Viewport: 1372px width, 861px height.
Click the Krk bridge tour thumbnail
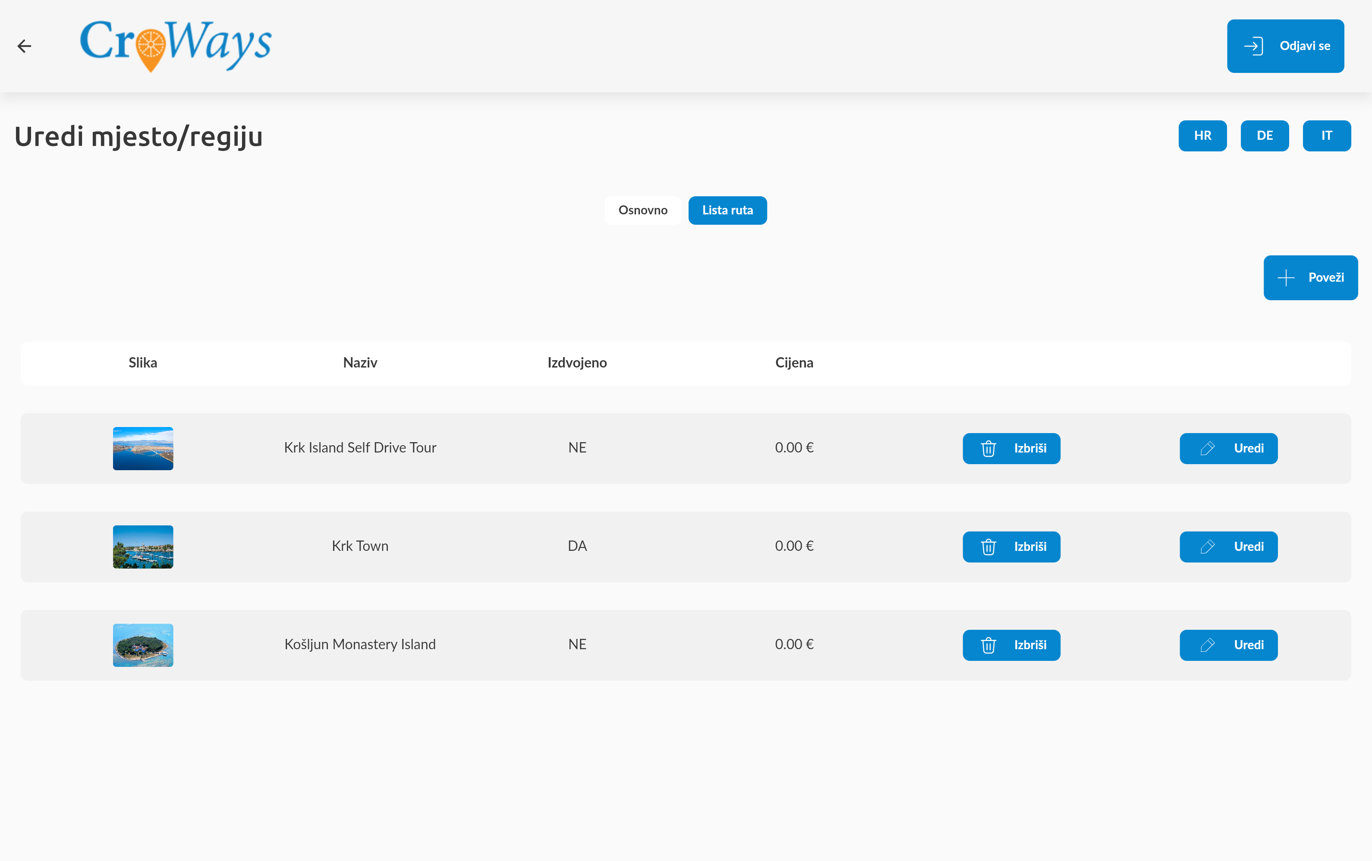click(143, 449)
